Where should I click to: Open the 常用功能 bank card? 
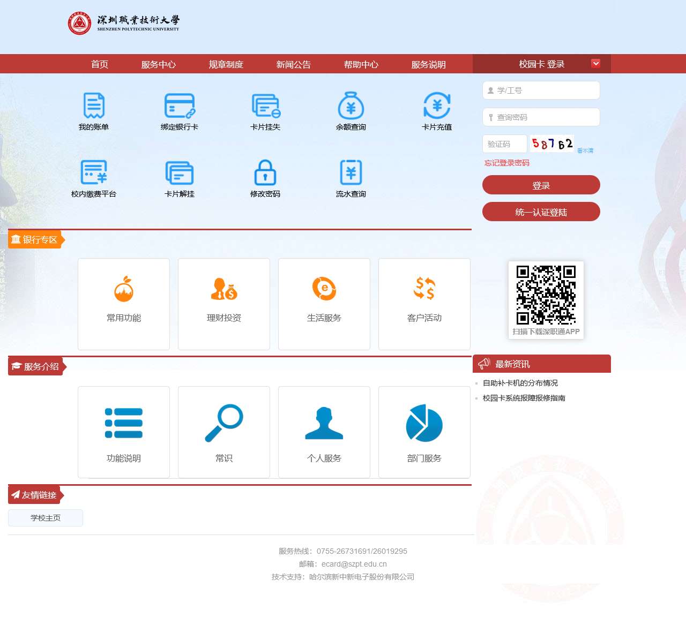pos(124,304)
